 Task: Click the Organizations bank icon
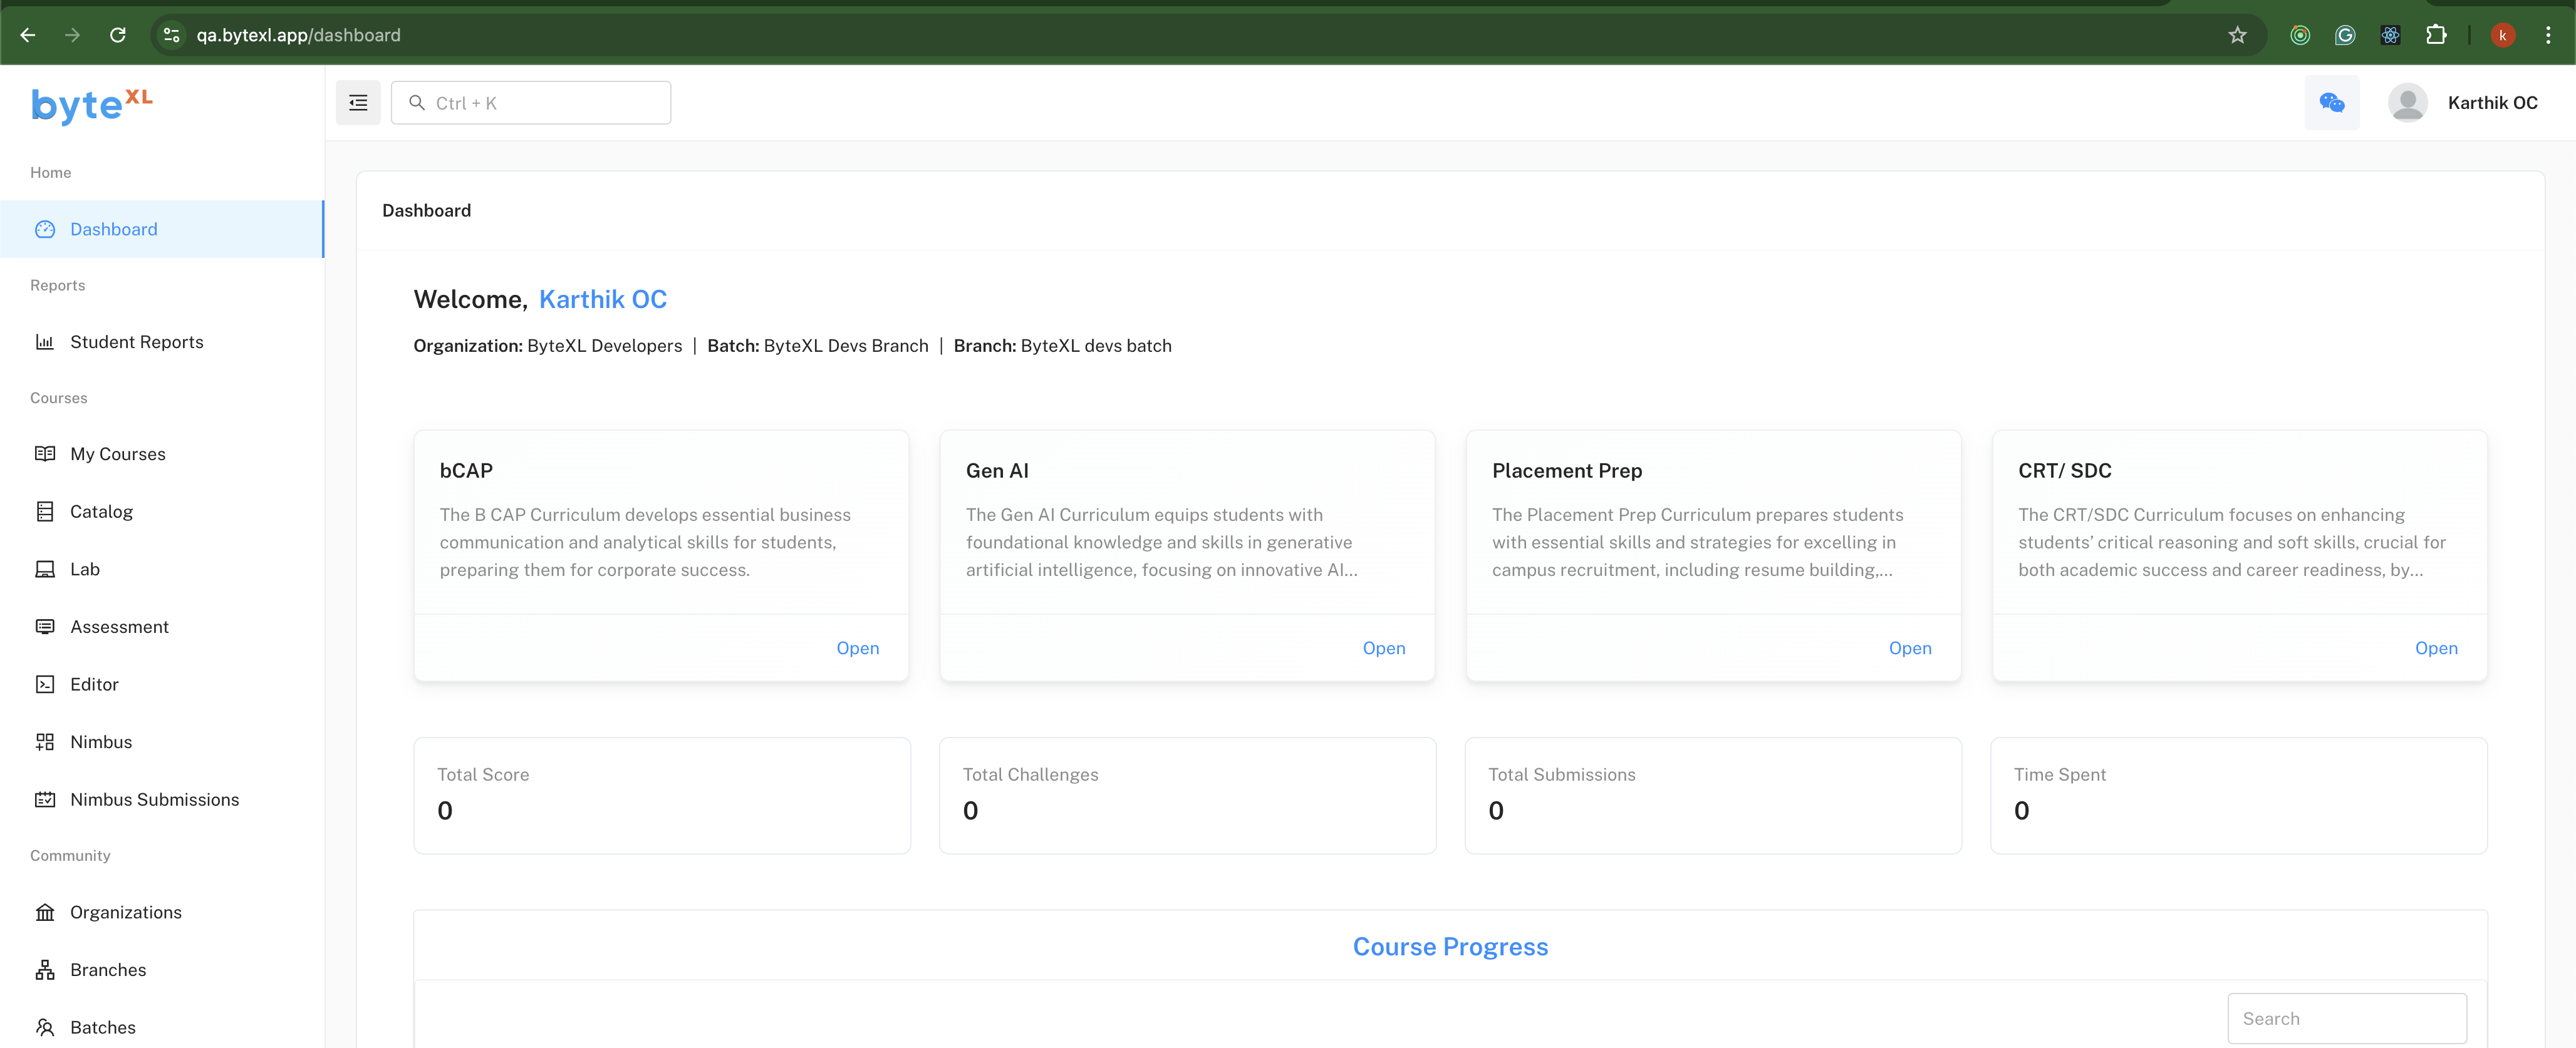tap(45, 912)
